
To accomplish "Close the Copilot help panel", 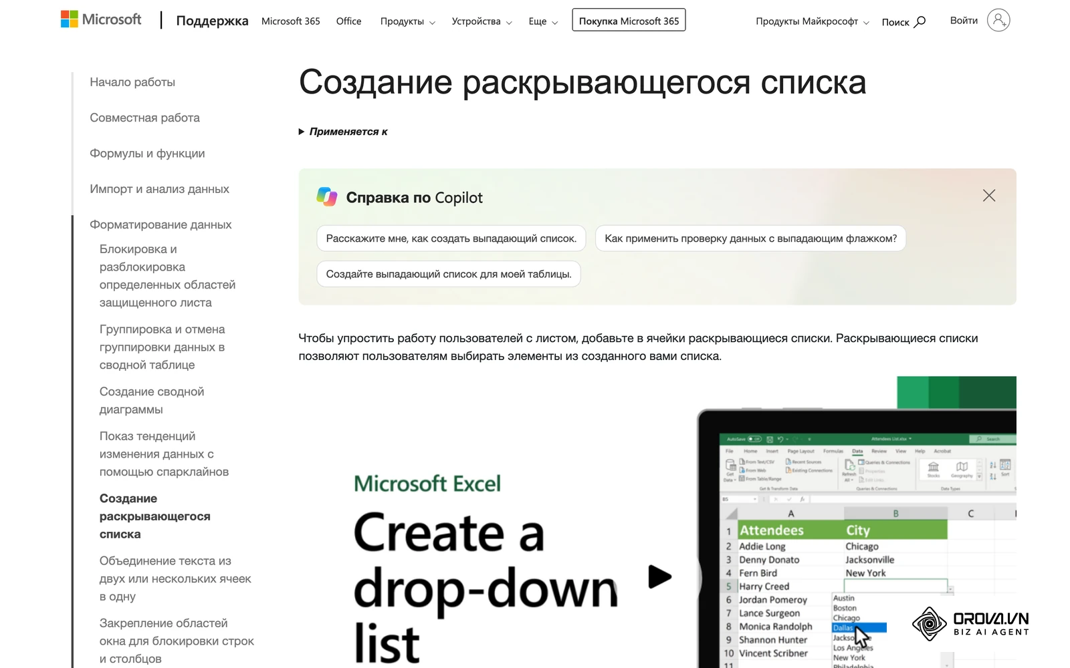I will 989,195.
